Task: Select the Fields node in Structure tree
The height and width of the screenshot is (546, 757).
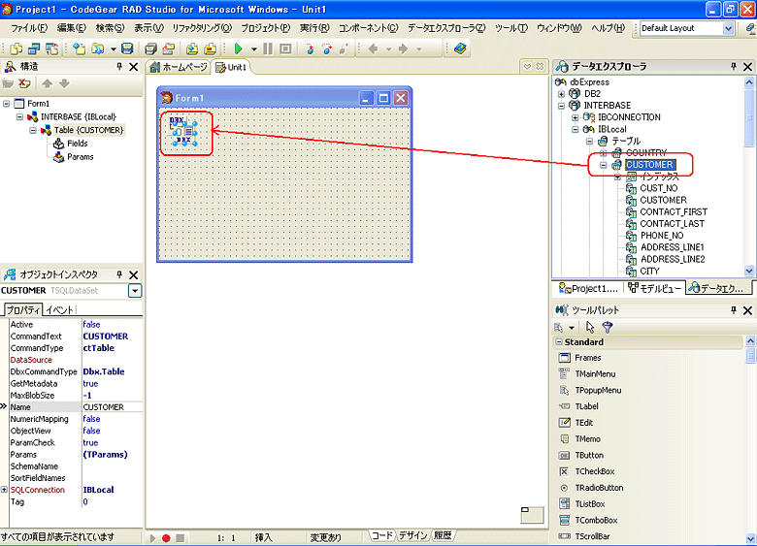Action: [x=78, y=144]
